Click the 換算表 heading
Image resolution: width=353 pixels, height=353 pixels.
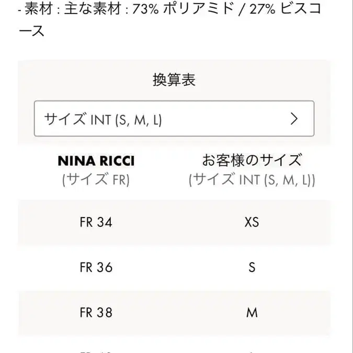pos(174,80)
